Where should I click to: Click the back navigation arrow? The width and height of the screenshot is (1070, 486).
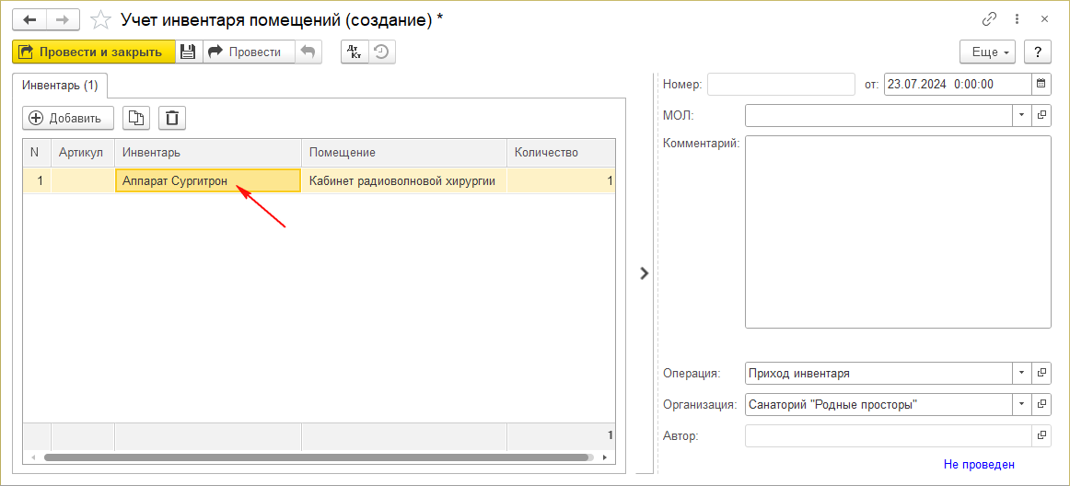29,19
